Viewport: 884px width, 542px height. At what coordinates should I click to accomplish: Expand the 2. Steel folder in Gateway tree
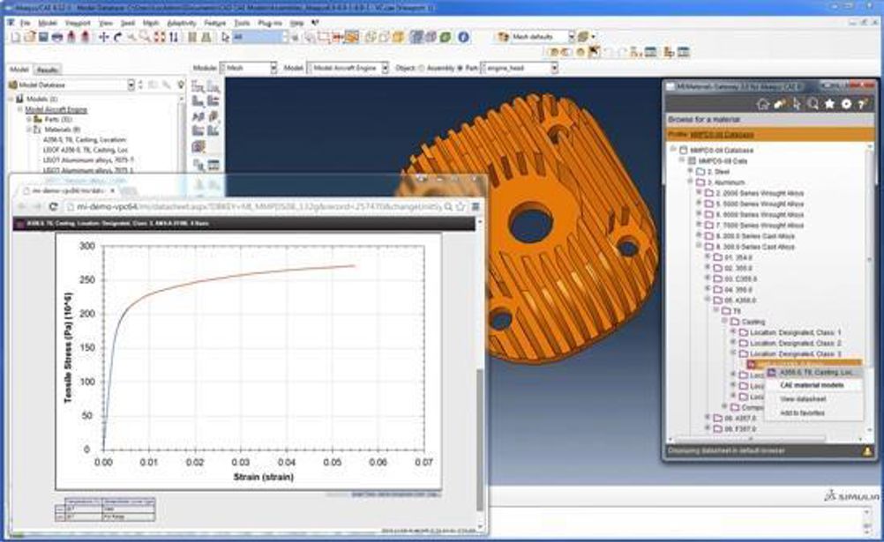pyautogui.click(x=691, y=171)
